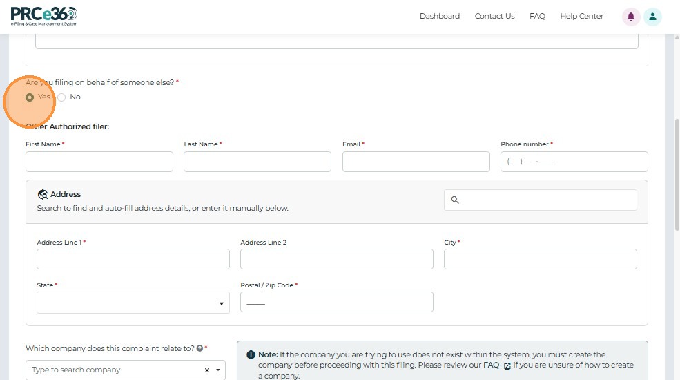680x380 pixels.
Task: Click the Phone number field
Action: click(574, 162)
